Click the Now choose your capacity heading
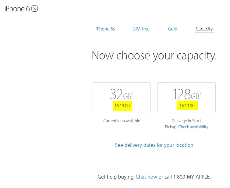The height and width of the screenshot is (188, 230). pos(154,56)
